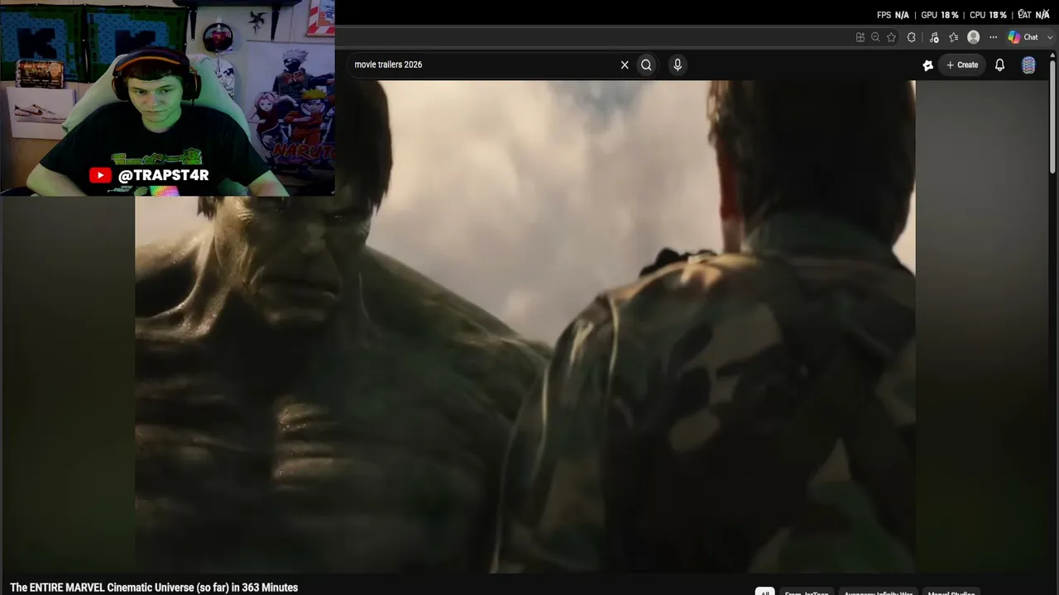The width and height of the screenshot is (1059, 595).
Task: Open YouTube notifications bell
Action: click(999, 64)
